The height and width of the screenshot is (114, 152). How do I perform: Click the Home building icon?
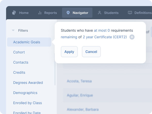point(14,13)
